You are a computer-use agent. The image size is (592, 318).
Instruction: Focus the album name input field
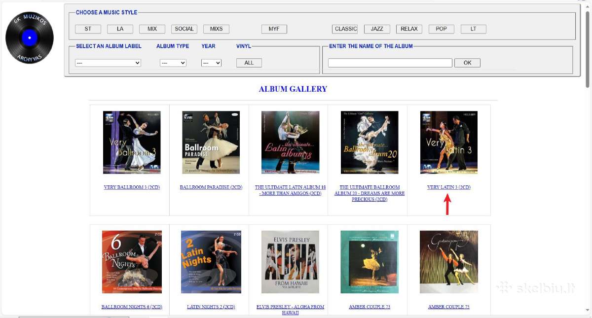click(x=390, y=63)
